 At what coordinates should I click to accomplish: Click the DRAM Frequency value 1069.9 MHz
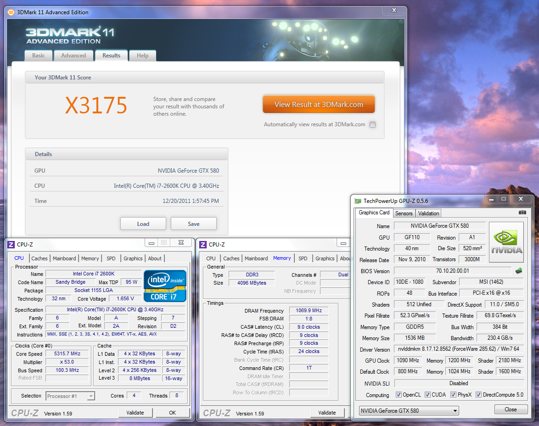point(309,310)
